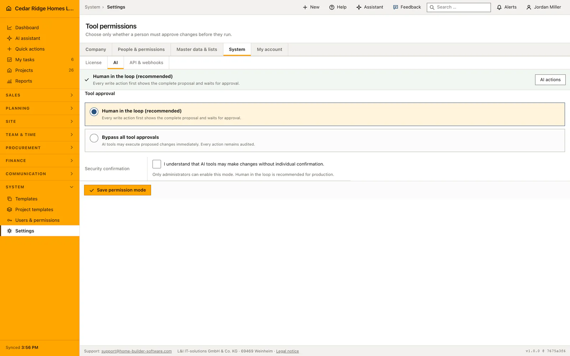
Task: Click the support email link in footer
Action: point(136,351)
